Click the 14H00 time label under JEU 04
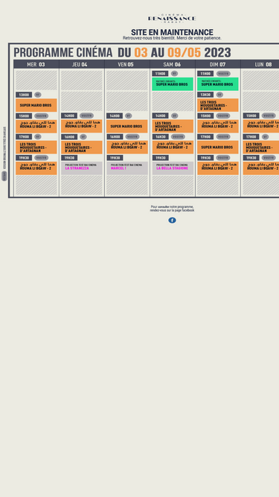 (x=69, y=115)
